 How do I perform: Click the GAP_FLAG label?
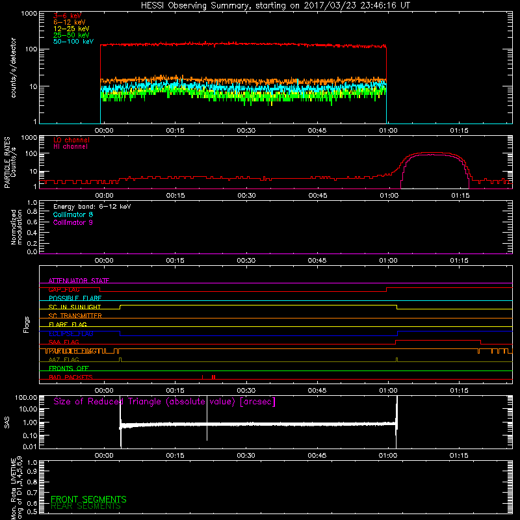64,289
